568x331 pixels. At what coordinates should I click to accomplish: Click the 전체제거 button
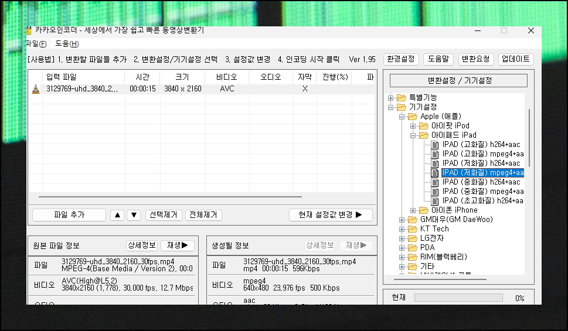coord(203,215)
